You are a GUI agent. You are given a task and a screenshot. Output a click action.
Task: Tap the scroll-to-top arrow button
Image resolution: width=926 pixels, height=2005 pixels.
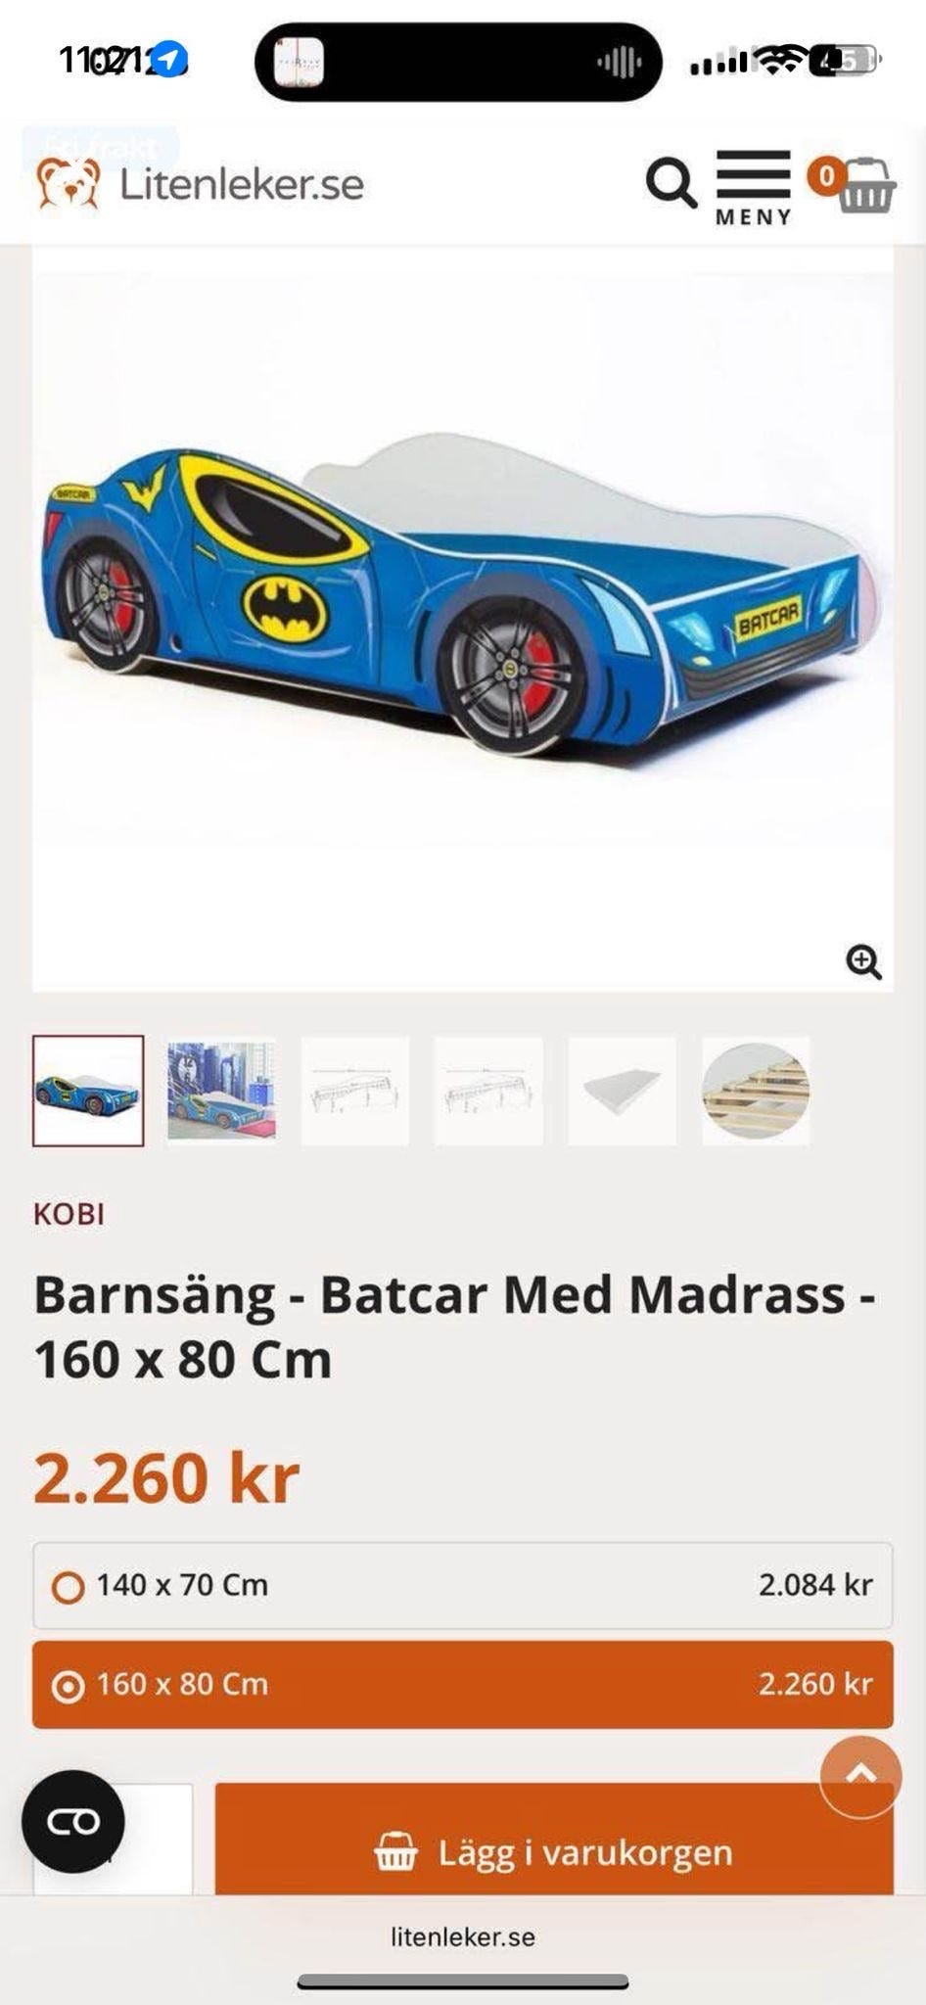(860, 1777)
